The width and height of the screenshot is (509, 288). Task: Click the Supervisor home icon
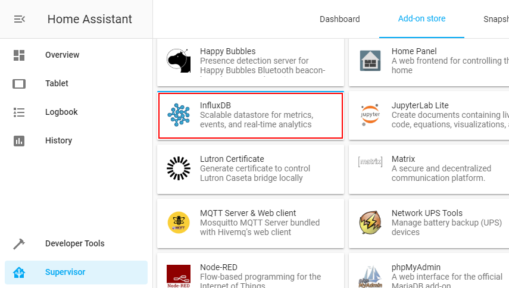point(19,273)
